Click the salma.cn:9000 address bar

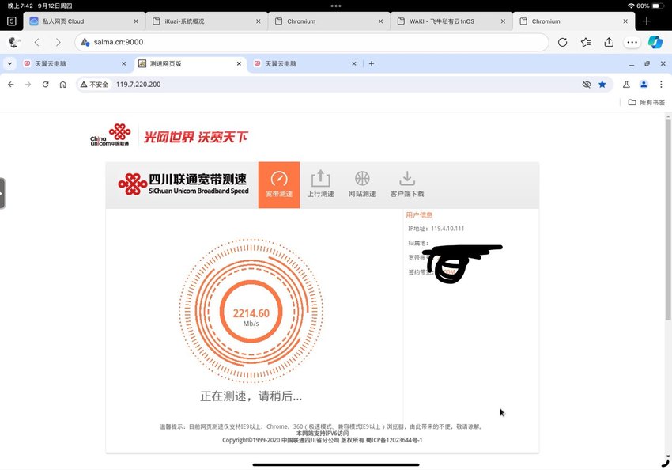(x=311, y=42)
